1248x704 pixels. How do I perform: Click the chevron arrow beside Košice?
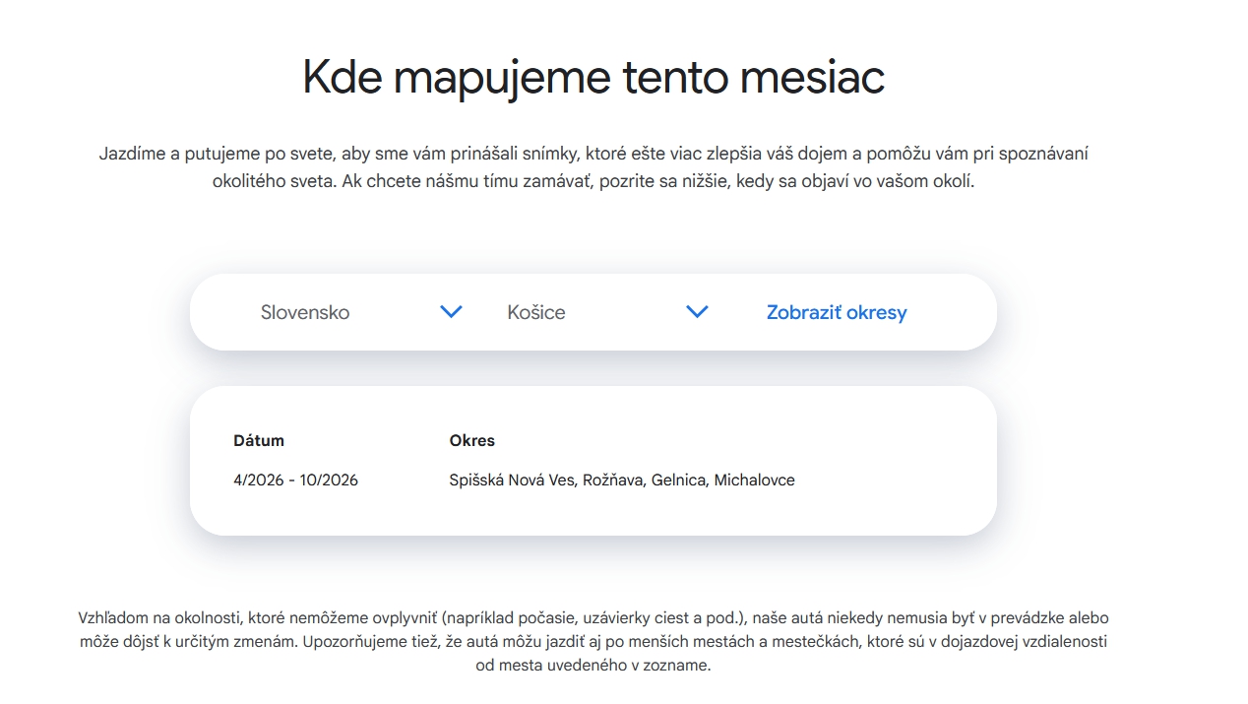coord(697,312)
